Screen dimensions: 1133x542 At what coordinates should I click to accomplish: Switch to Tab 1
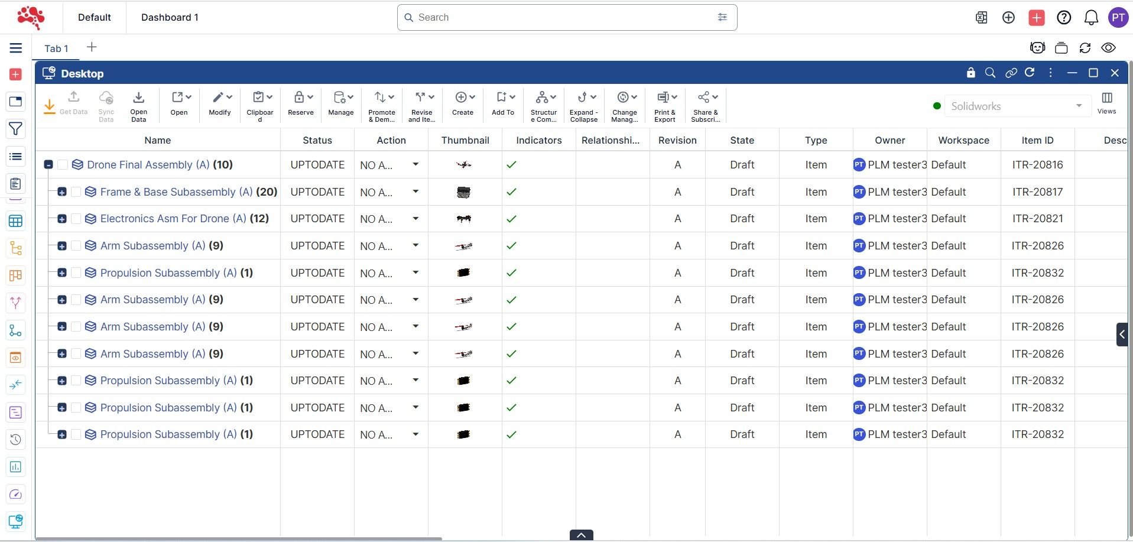56,48
